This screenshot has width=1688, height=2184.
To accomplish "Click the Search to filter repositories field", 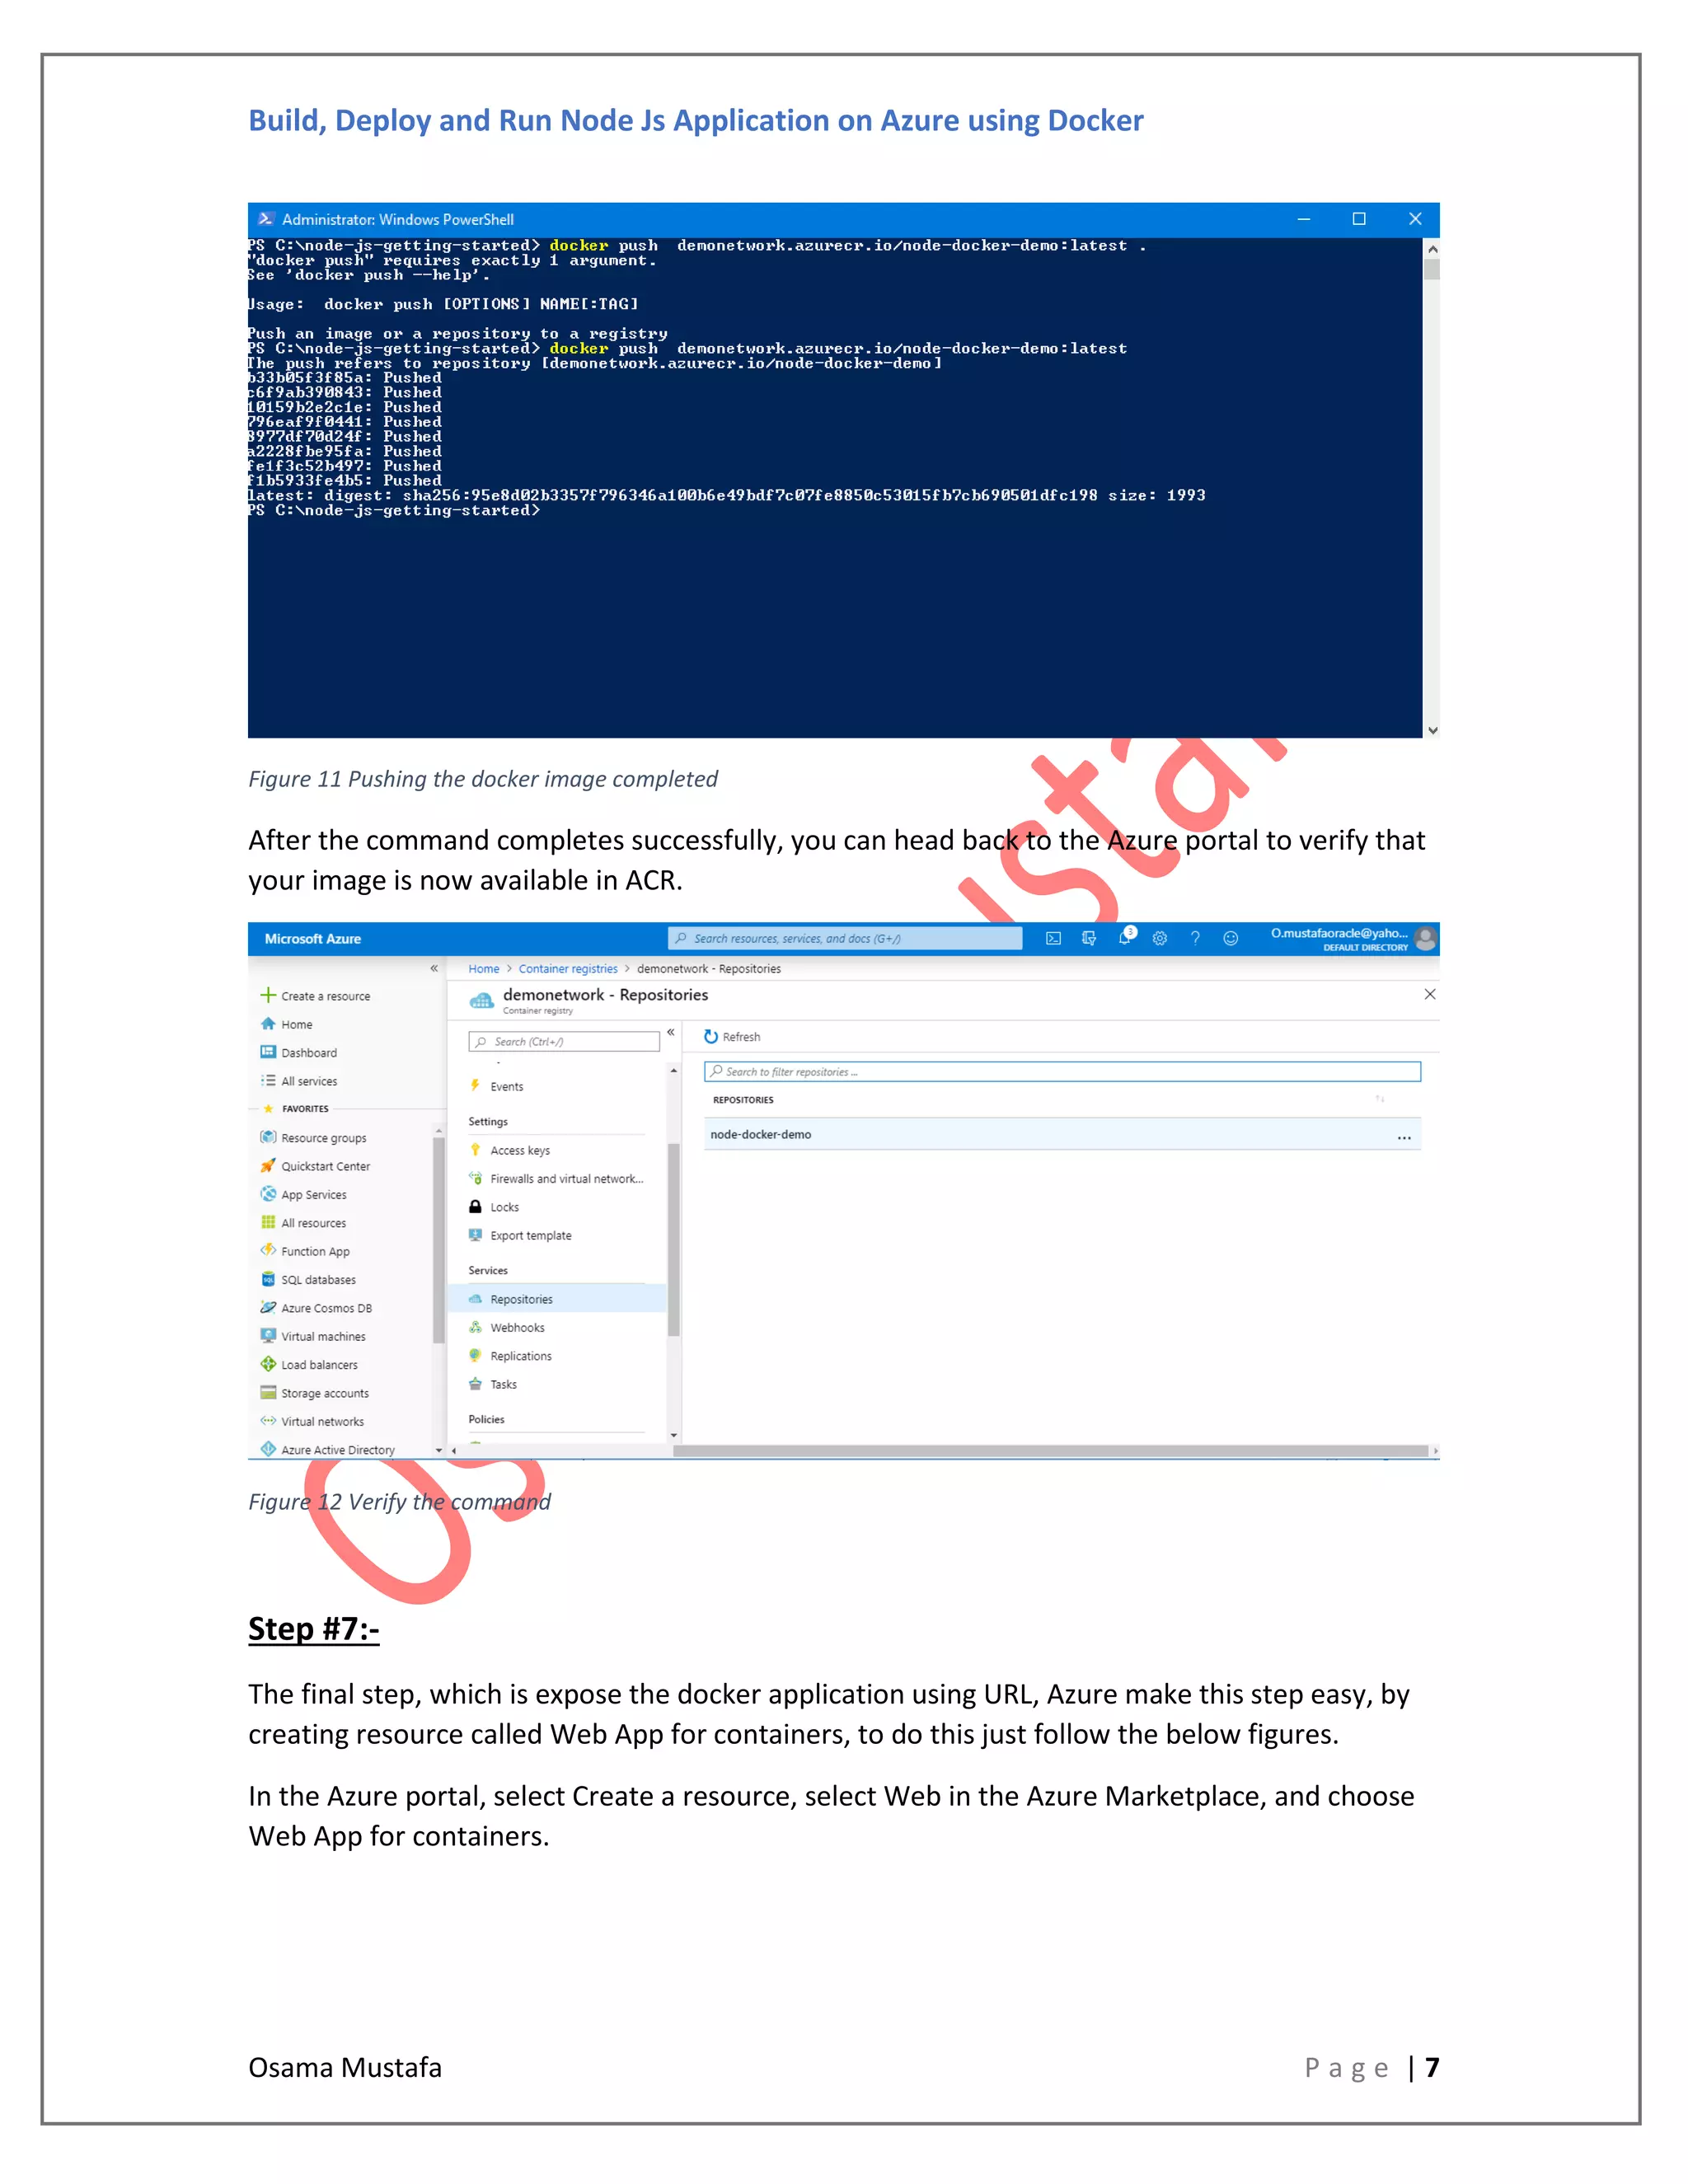I will pyautogui.click(x=1062, y=1071).
